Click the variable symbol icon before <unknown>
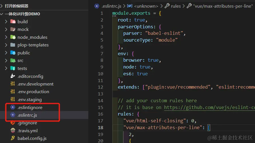Viewport: 255px width, 143px height. (130, 6)
